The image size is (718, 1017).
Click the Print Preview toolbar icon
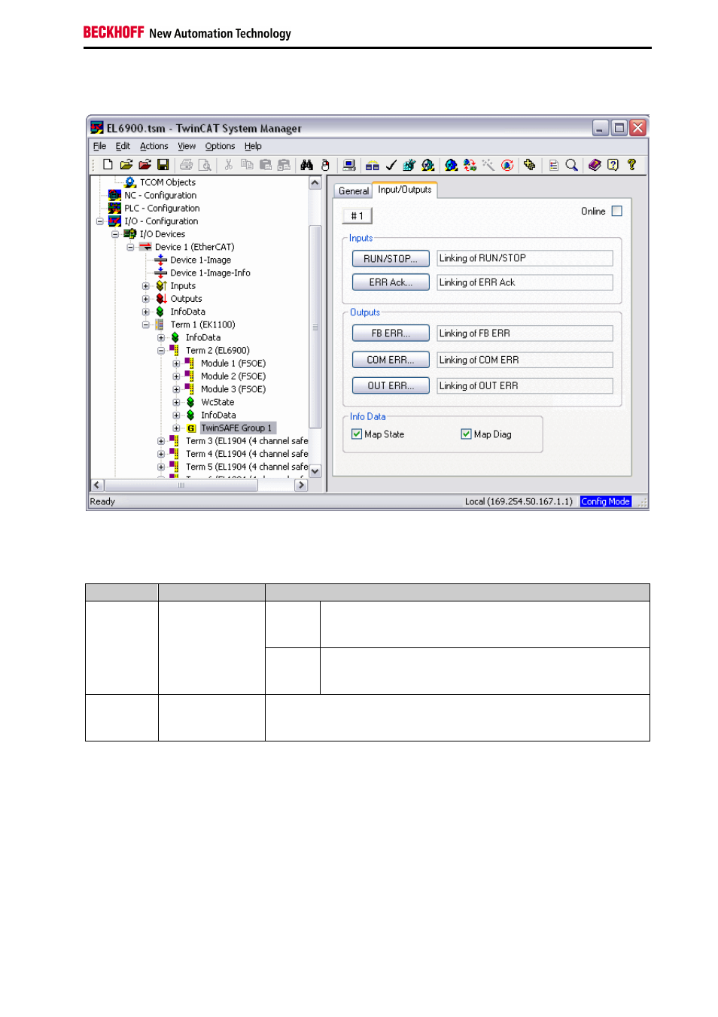pyautogui.click(x=205, y=165)
